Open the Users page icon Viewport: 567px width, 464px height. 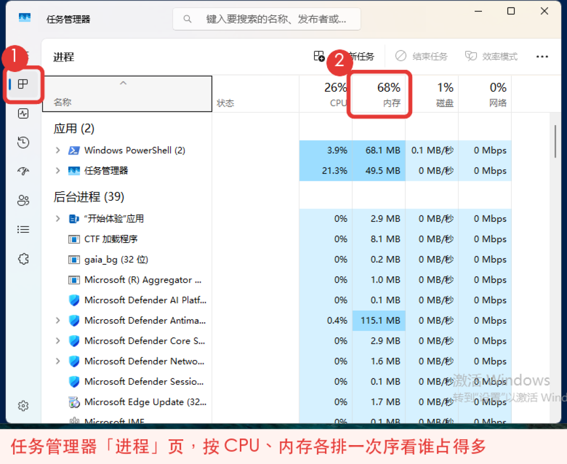(23, 200)
